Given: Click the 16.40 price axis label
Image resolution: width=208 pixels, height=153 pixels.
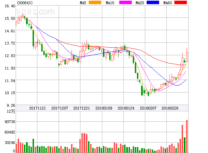Looking at the screenshot, I should click(x=10, y=6).
